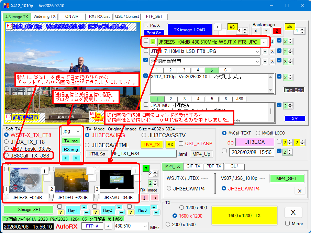This screenshot has width=311, height=233.
Task: Switch to the QSL / Contest tab
Action: click(x=127, y=16)
